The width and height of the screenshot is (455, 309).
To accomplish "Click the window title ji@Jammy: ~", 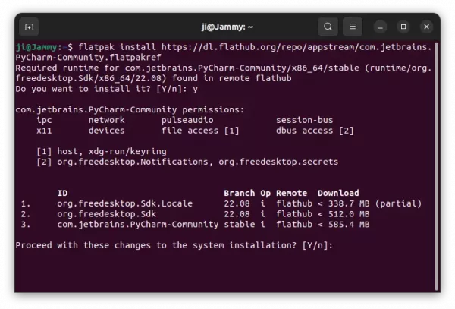I will coord(227,27).
